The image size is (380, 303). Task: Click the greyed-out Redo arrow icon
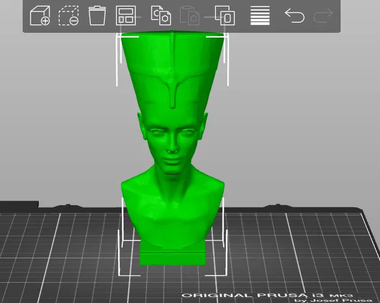pyautogui.click(x=323, y=16)
